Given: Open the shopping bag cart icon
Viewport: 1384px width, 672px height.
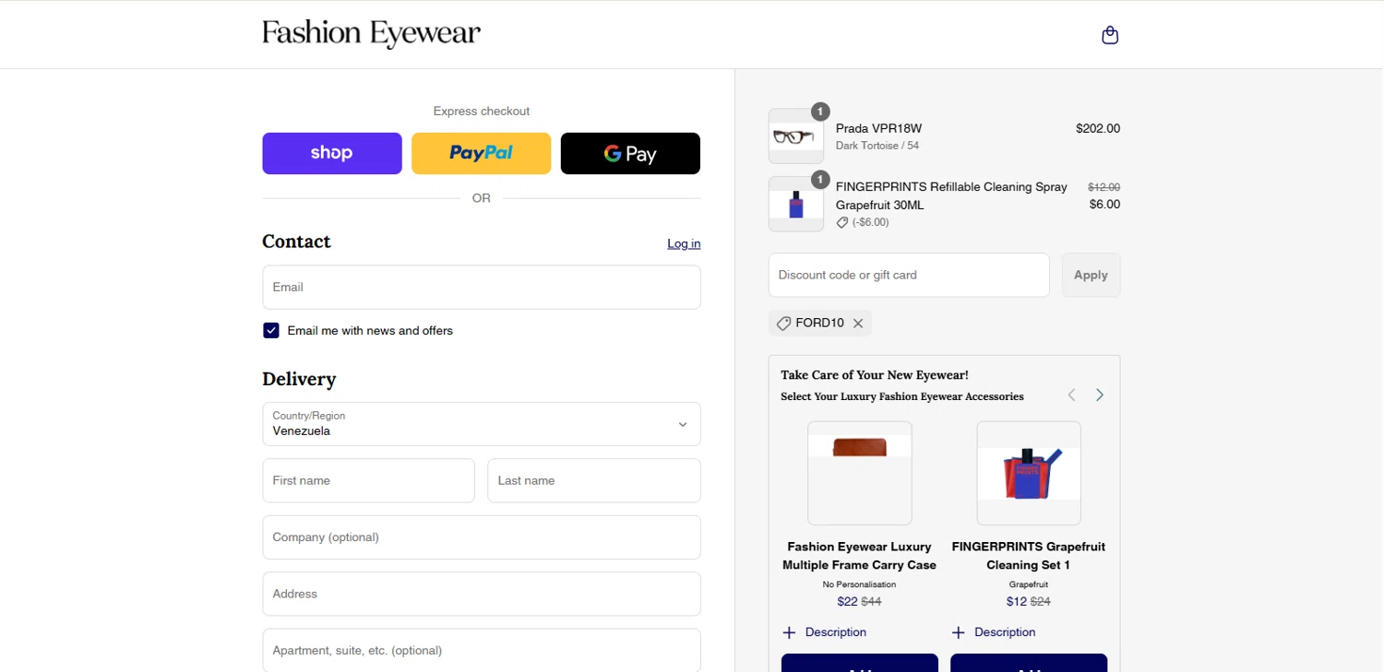Looking at the screenshot, I should pyautogui.click(x=1110, y=35).
